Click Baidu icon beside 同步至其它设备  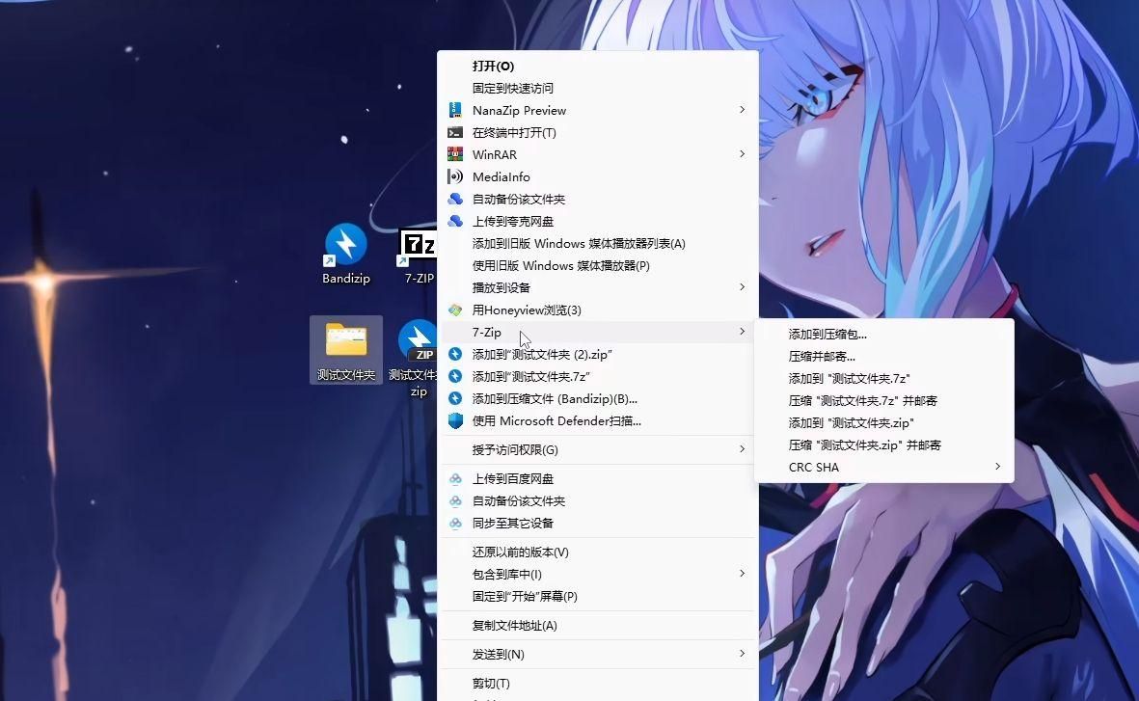coord(455,523)
